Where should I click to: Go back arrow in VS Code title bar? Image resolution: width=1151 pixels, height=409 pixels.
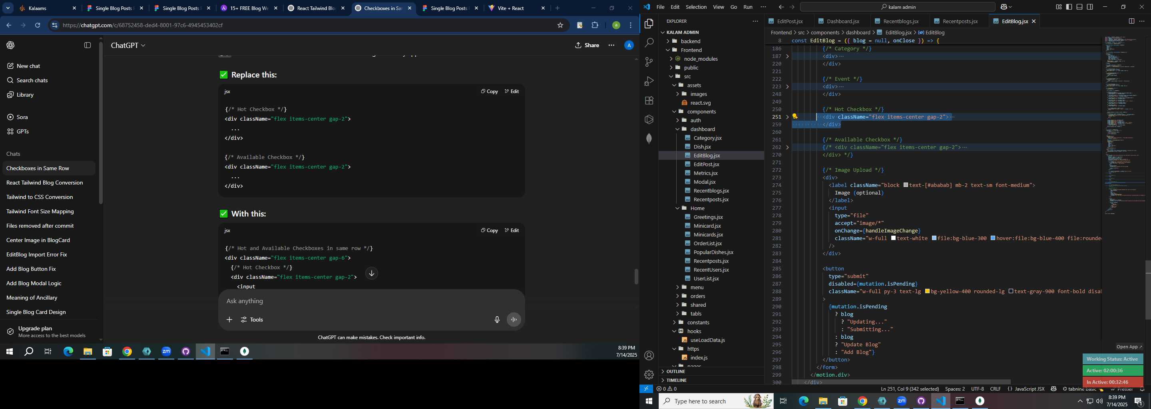coord(781,7)
